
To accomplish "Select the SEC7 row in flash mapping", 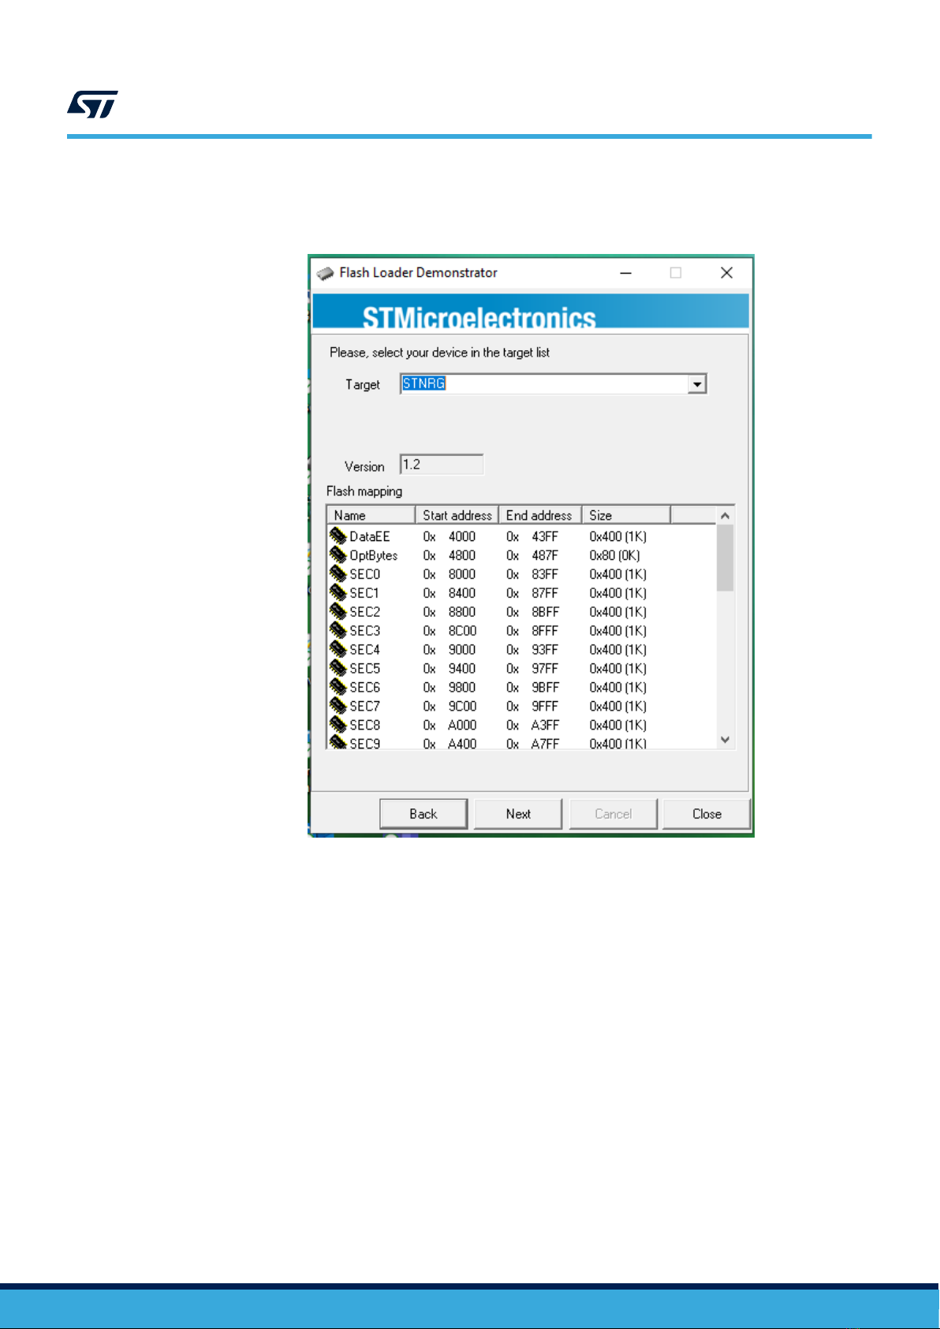I will 365,706.
